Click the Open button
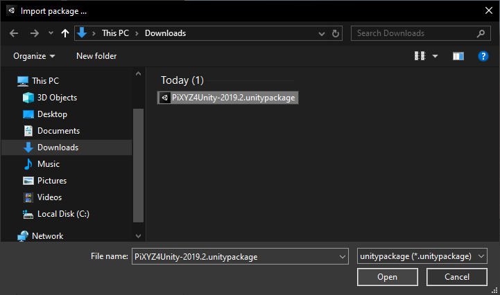The width and height of the screenshot is (500, 295). (388, 277)
